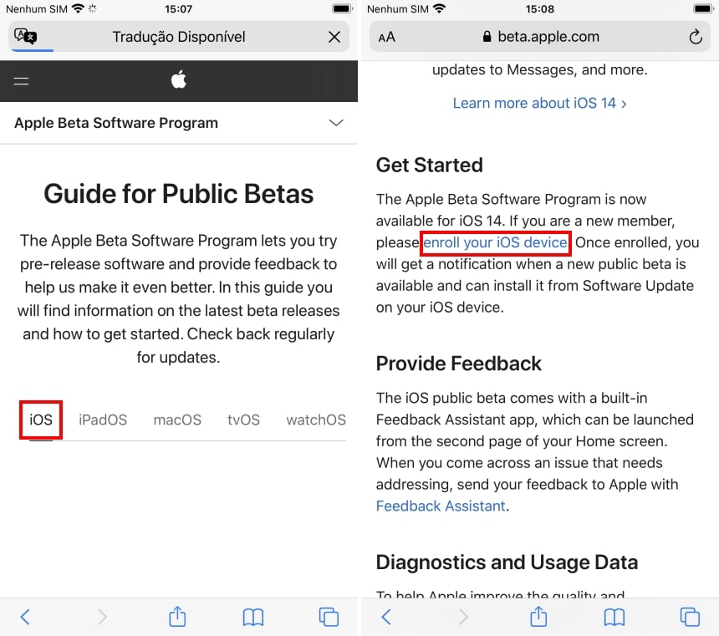This screenshot has height=636, width=719.
Task: Open bookmarks in left Safari window
Action: click(253, 618)
